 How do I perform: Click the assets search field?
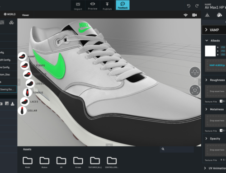point(177,149)
